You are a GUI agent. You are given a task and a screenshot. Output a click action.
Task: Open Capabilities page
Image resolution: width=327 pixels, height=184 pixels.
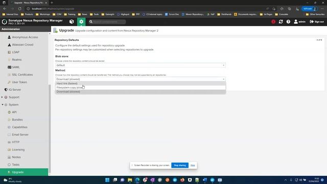click(19, 127)
